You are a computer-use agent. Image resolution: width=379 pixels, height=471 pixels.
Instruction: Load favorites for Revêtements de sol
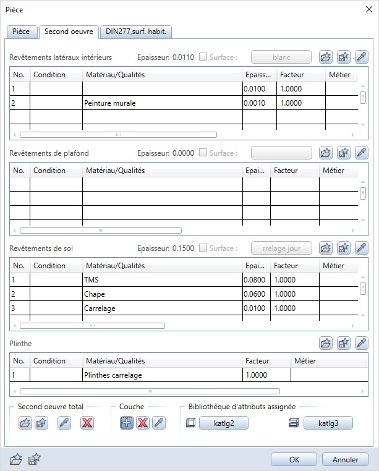[325, 248]
